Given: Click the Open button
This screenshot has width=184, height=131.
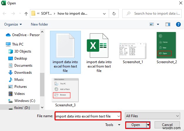Looking at the screenshot, I should click(x=136, y=125).
